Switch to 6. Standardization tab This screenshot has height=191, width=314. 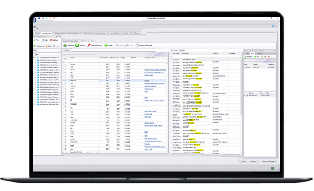101,33
